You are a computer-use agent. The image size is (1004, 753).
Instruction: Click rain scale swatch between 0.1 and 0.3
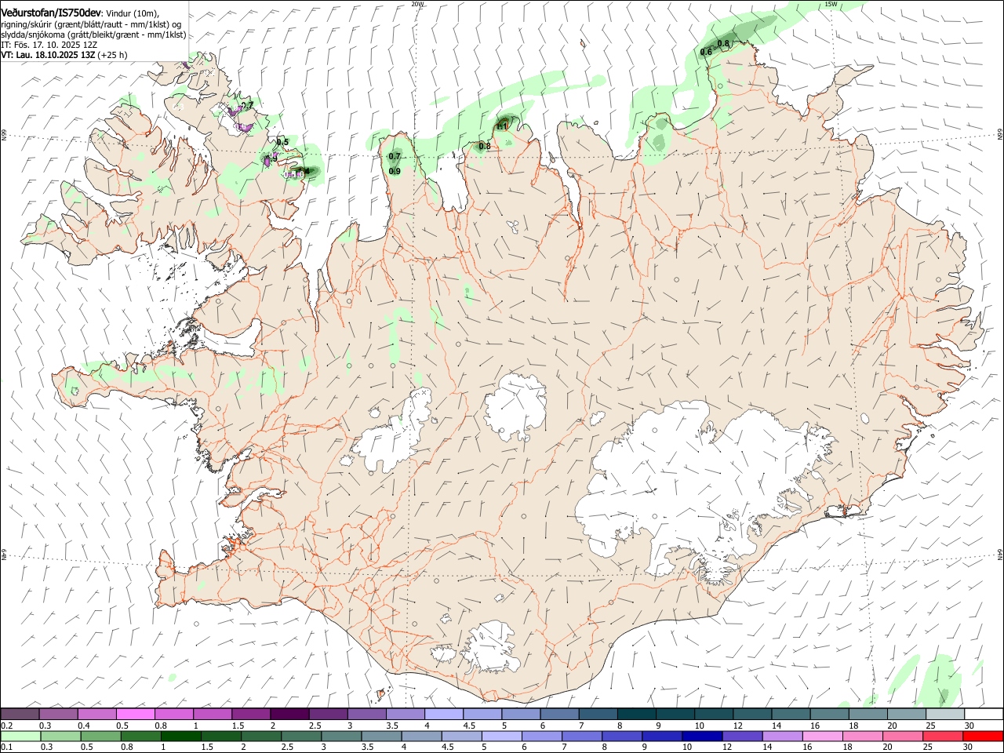[20, 736]
